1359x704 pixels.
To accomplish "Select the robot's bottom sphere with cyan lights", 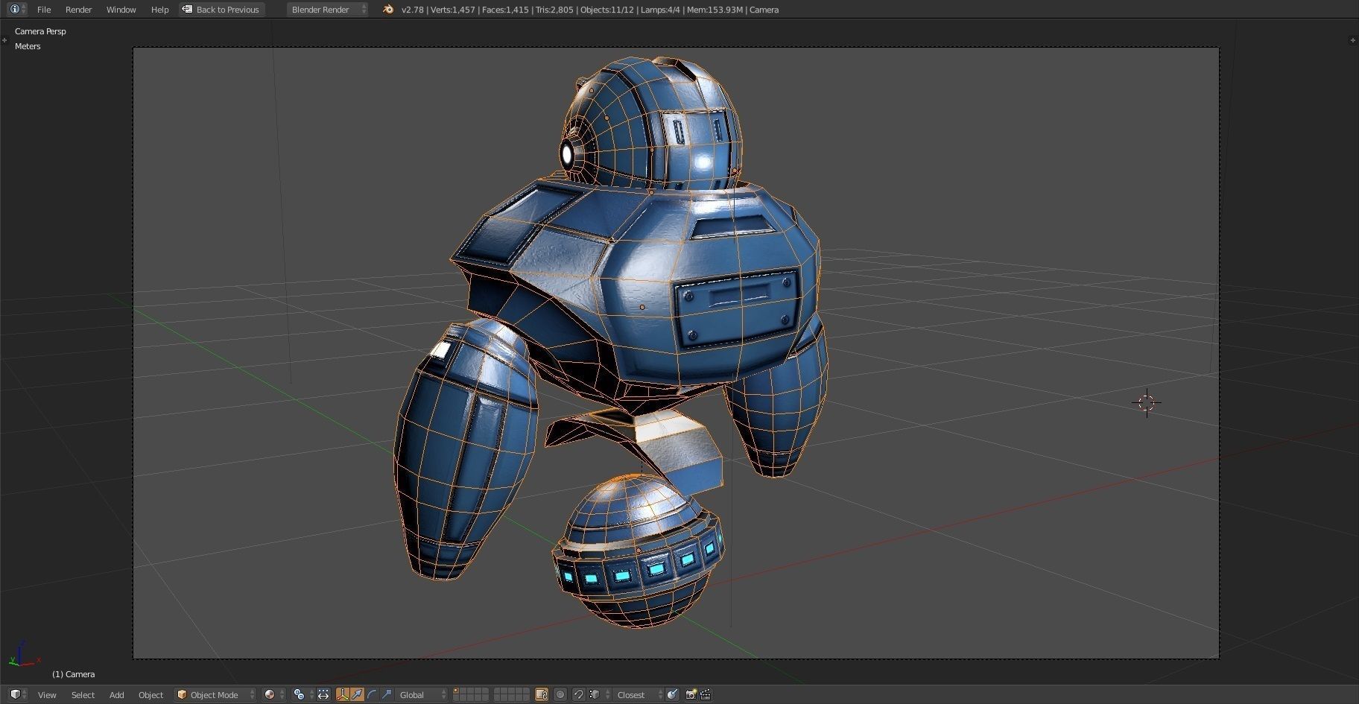I will point(637,551).
